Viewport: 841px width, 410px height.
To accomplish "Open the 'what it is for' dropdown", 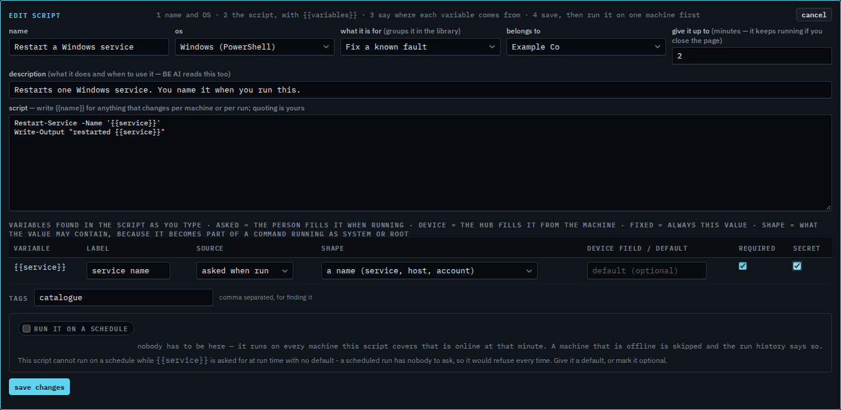I will point(420,47).
